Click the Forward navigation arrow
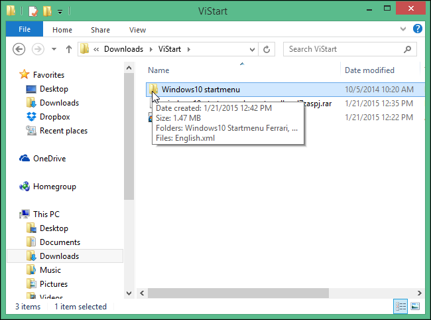 coord(38,49)
